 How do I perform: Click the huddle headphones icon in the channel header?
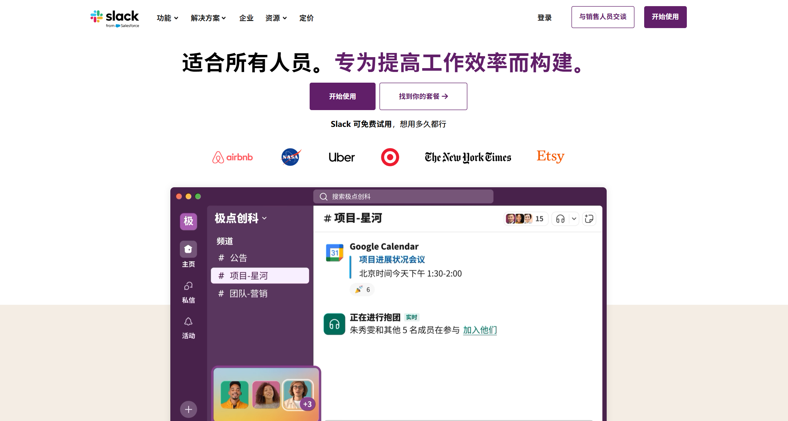coord(560,219)
